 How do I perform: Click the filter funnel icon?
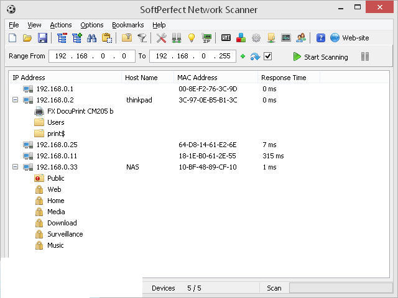142,38
